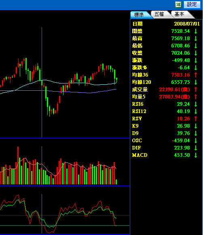Click the 成交量 label
203x235 pixels.
click(x=140, y=90)
